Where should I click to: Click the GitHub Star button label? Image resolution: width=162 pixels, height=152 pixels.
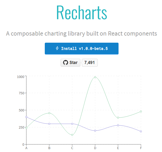point(73,62)
